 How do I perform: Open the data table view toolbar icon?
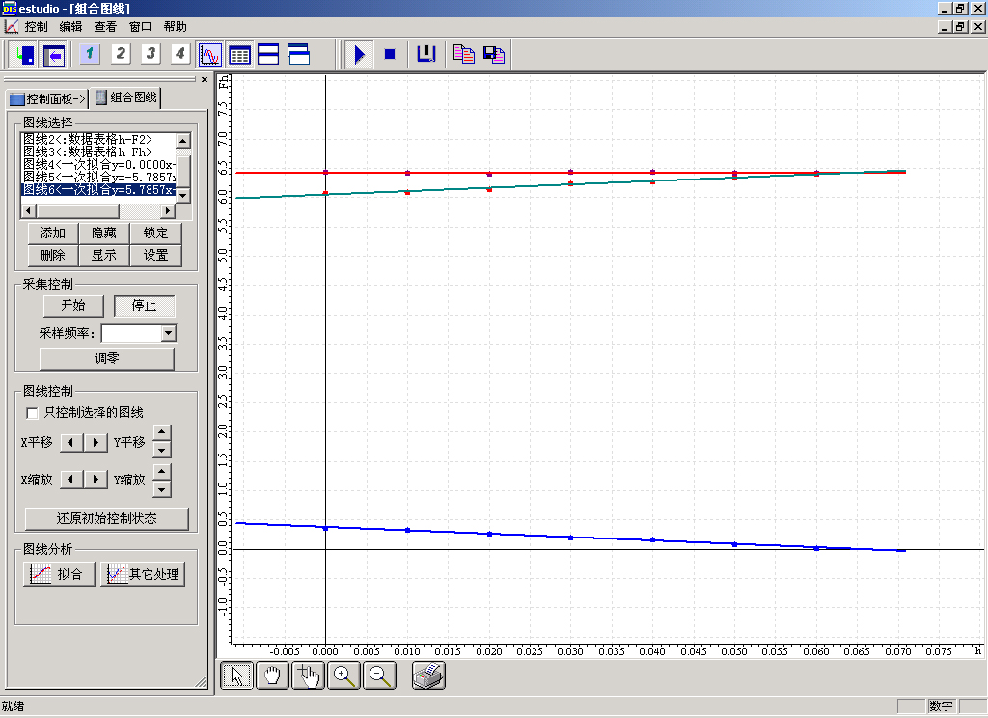tap(239, 54)
